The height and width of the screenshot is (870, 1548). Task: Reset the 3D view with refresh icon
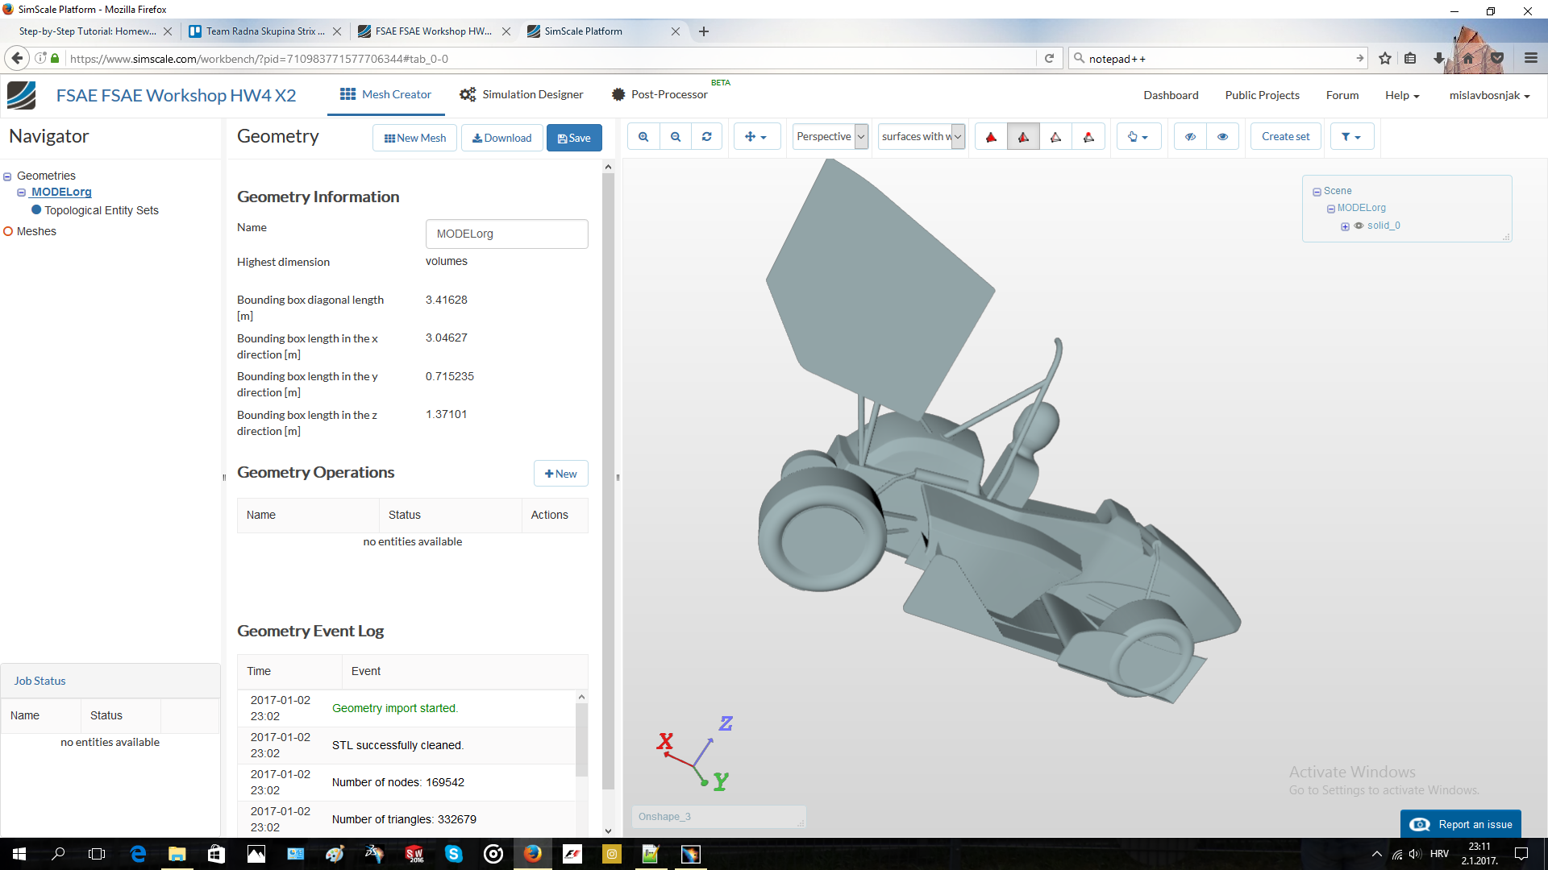pyautogui.click(x=707, y=137)
